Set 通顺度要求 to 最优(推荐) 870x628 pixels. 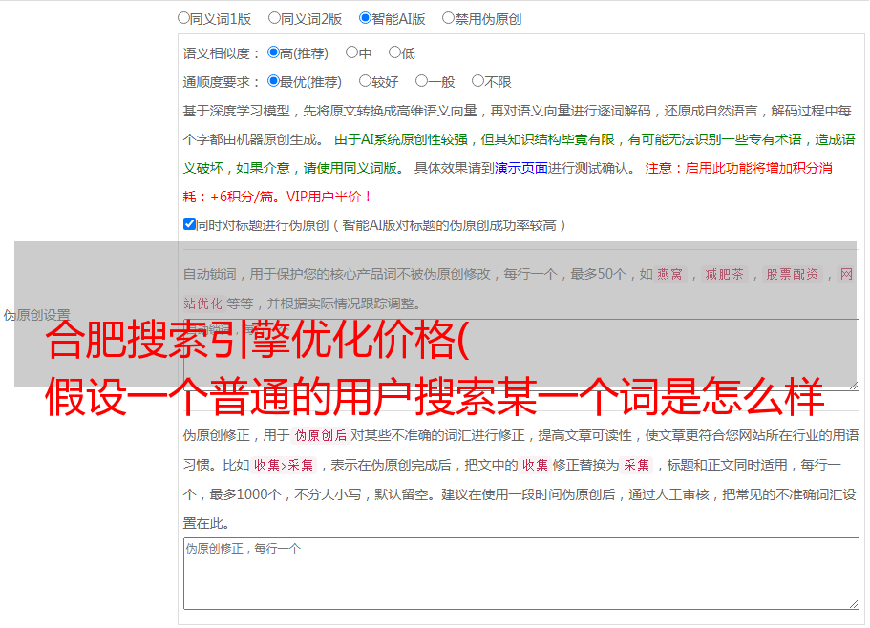[273, 81]
